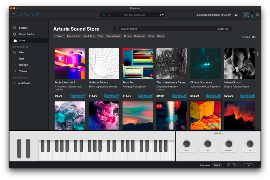Open the Blocky Grooves preset name field

tap(135, 15)
